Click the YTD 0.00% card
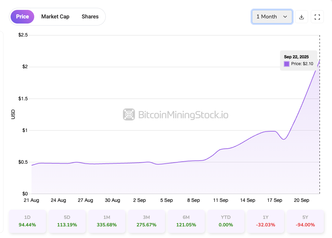The width and height of the screenshot is (332, 238). (226, 221)
